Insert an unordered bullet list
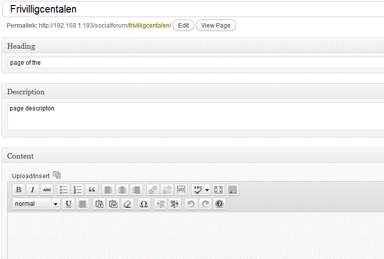Image resolution: width=384 pixels, height=259 pixels. [x=64, y=190]
